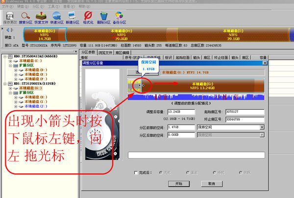Open the 硬盘 menu
The height and width of the screenshot is (198, 294).
23,6
